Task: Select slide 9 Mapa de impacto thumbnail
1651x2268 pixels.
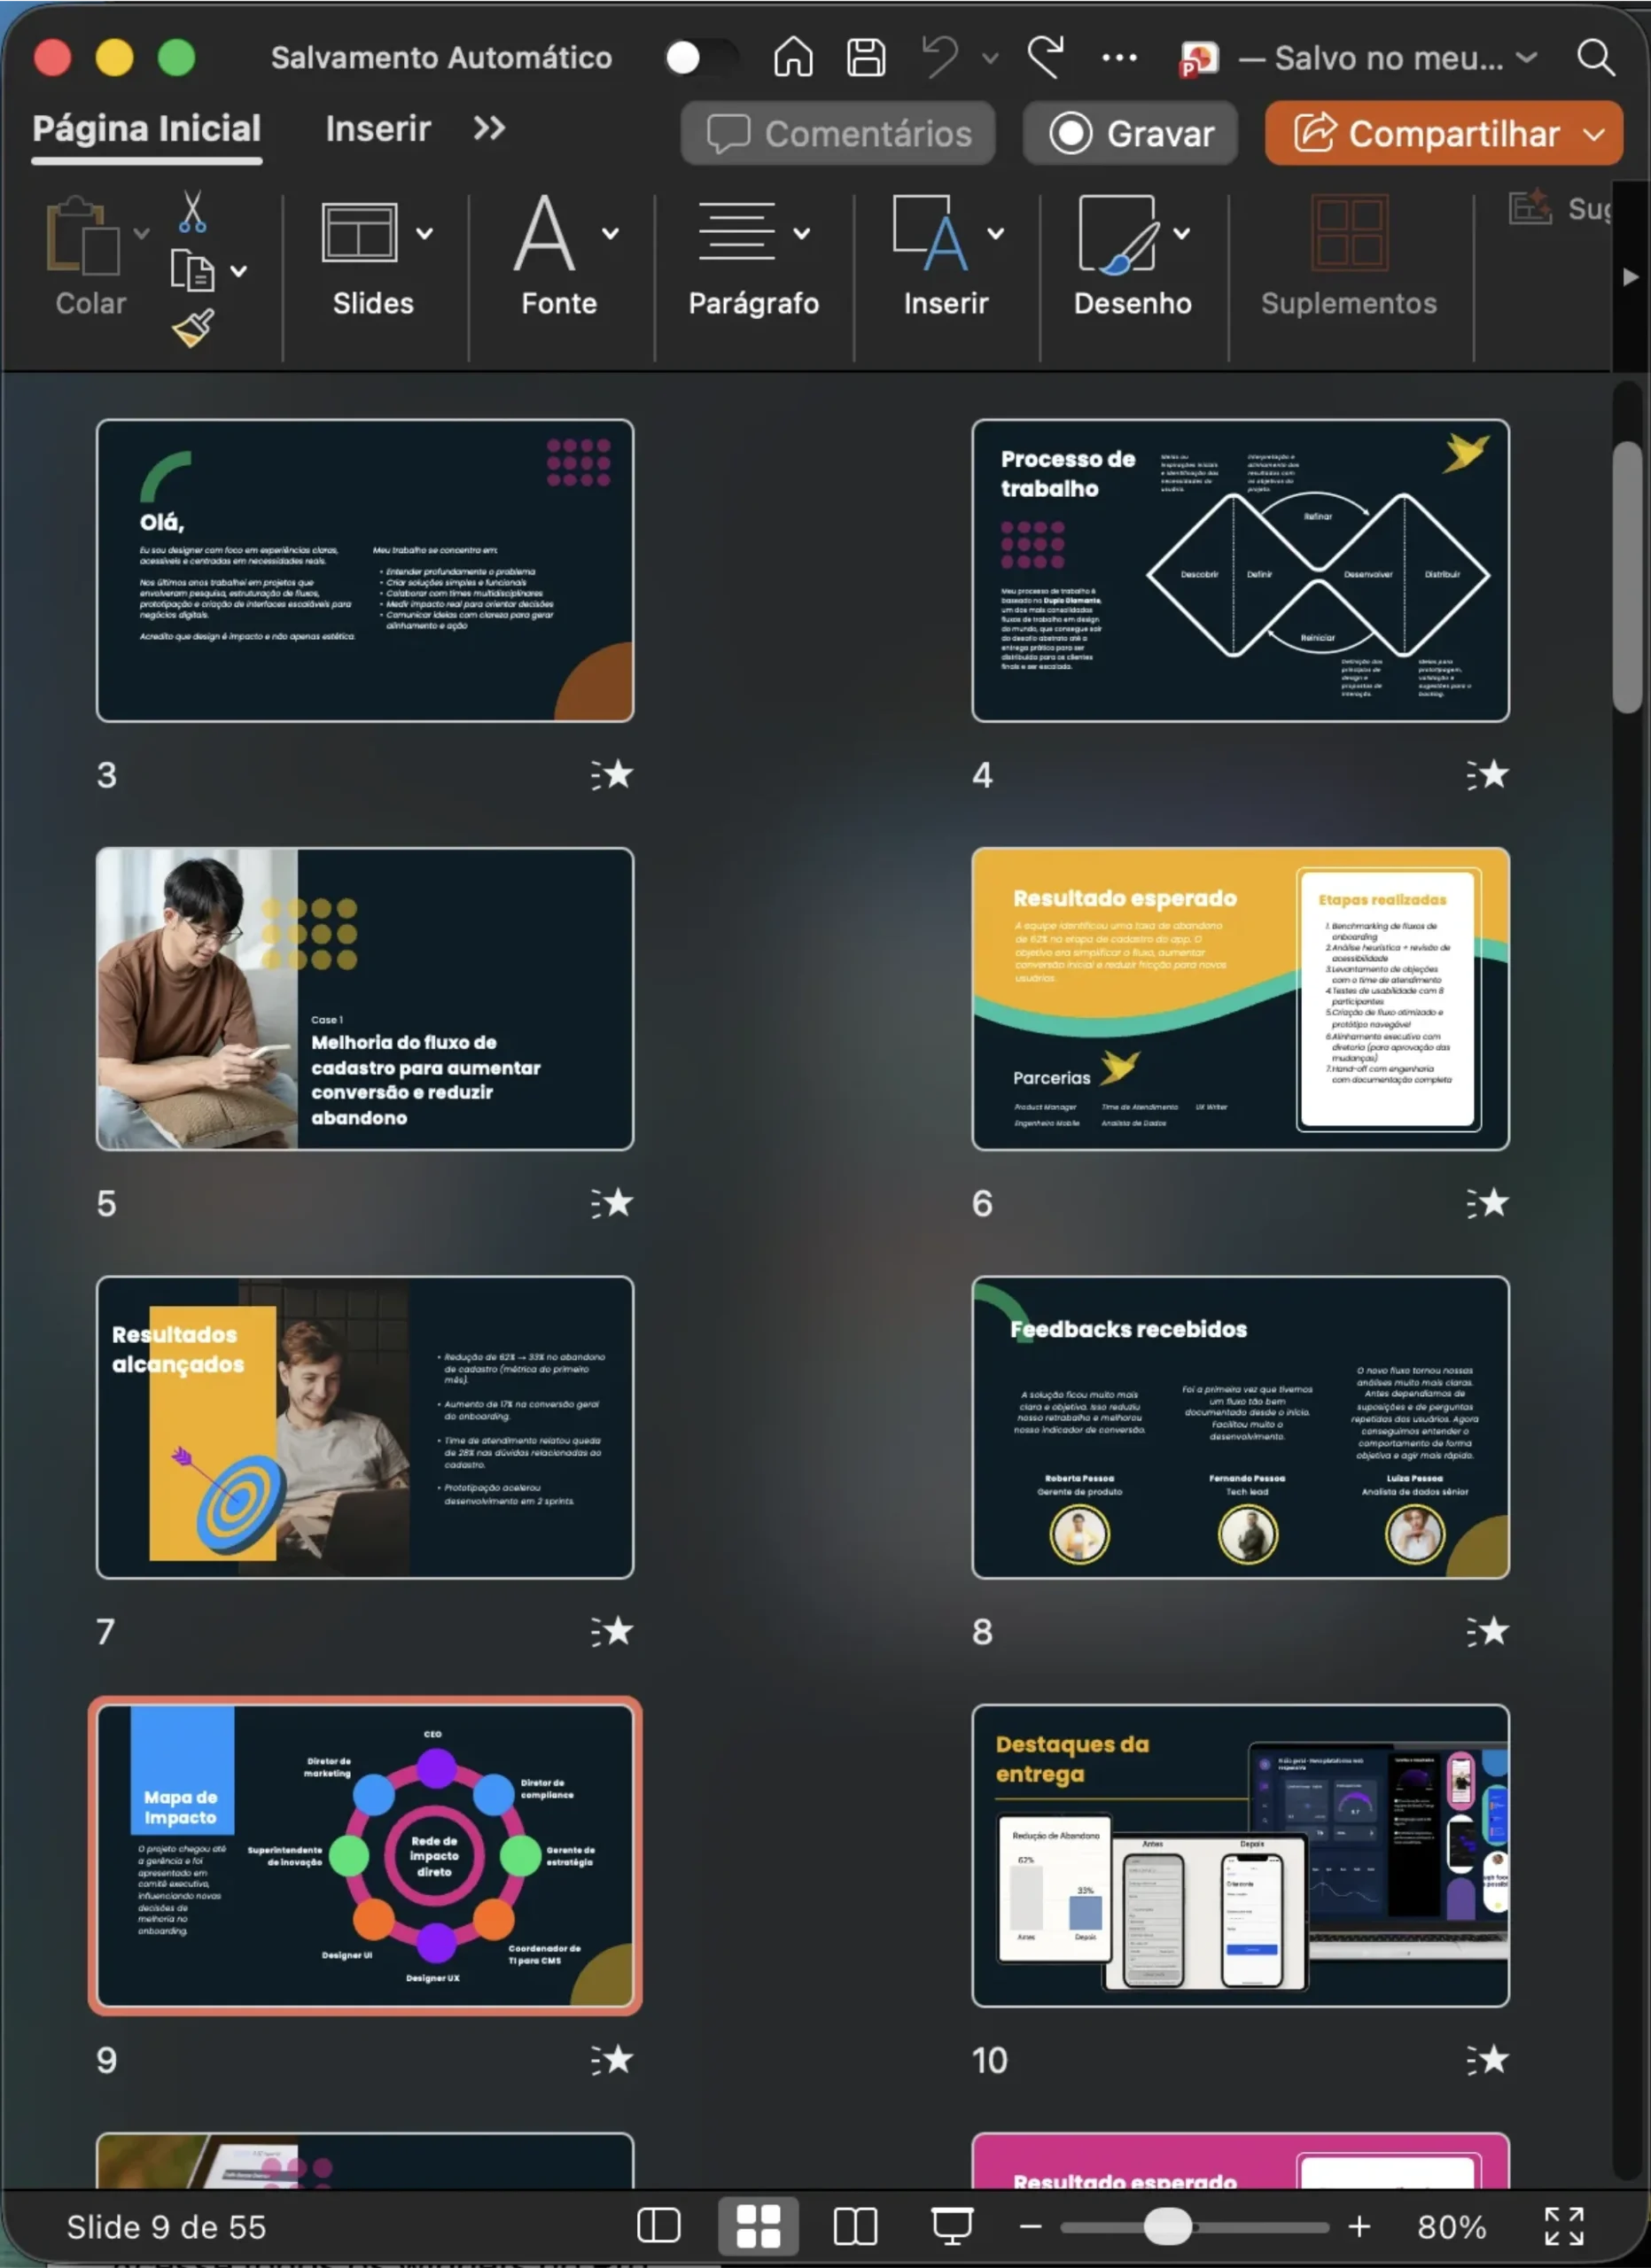Action: 365,1856
